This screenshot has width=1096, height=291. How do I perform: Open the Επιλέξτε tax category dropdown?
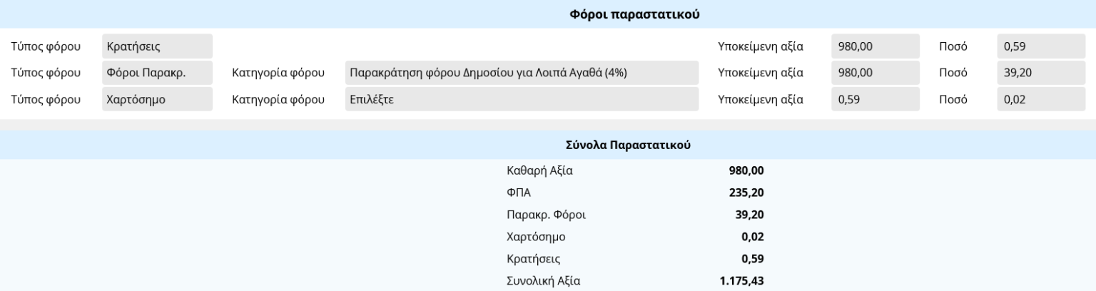pyautogui.click(x=521, y=99)
